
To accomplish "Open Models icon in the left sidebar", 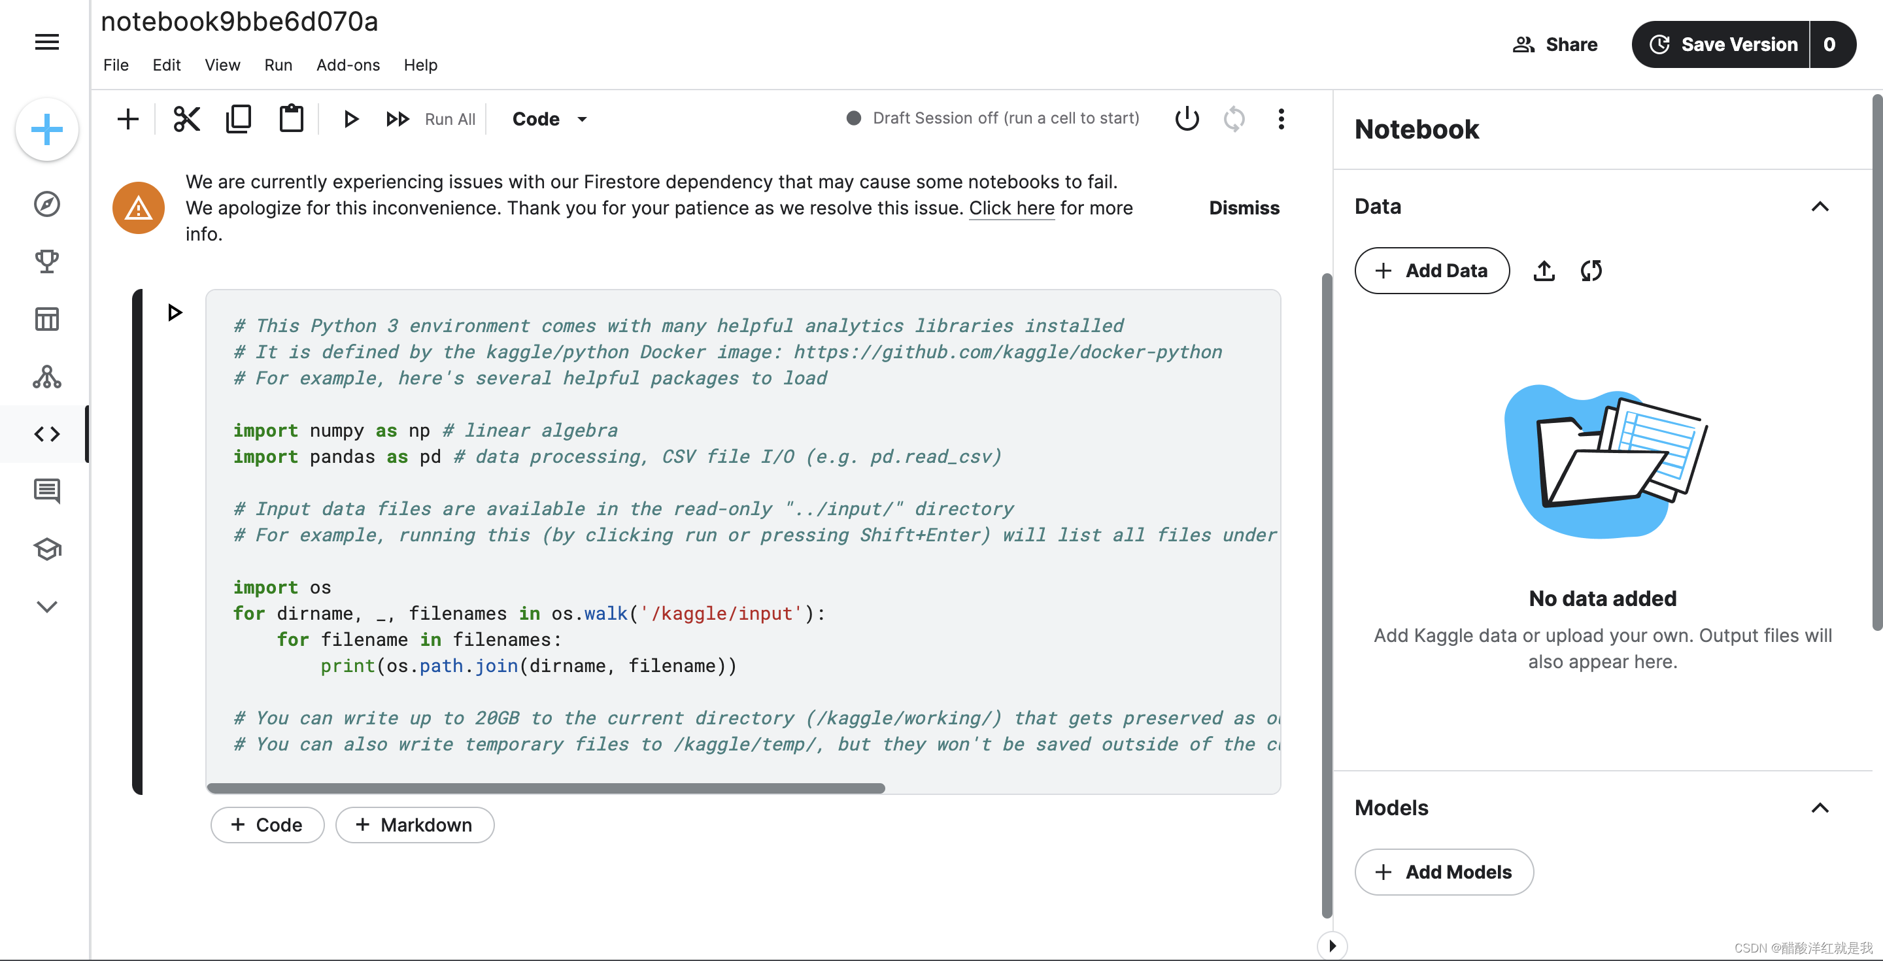I will [47, 377].
